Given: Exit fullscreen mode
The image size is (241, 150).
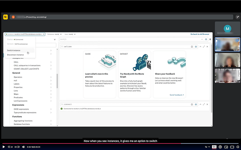Looking at the screenshot, I should (238, 147).
